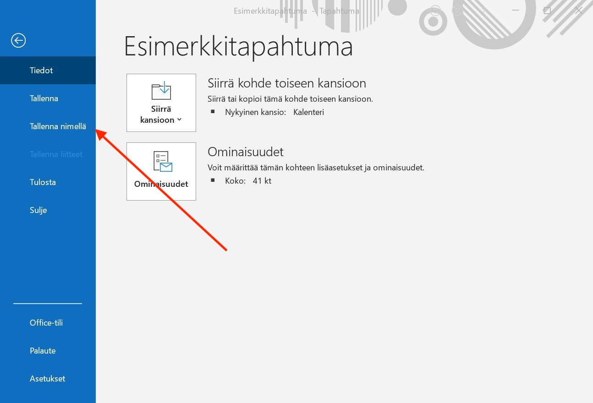
Task: Click the greyed-out Tallenna liitteet item
Action: pos(56,154)
